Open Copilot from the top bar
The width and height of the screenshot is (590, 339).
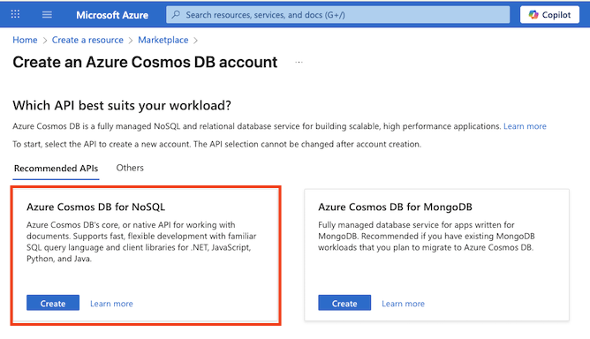click(x=549, y=15)
